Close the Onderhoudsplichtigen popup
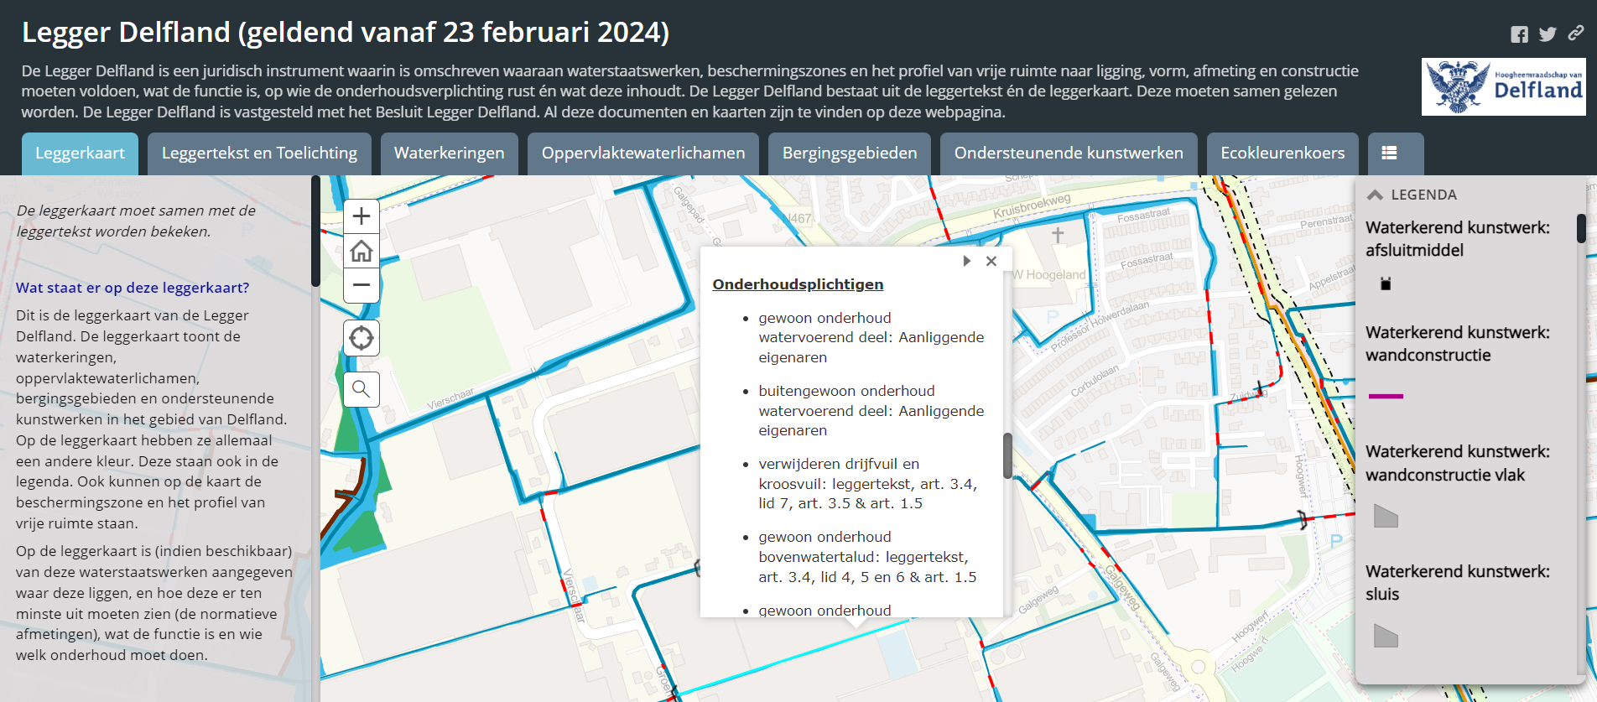Viewport: 1597px width, 702px height. [991, 261]
